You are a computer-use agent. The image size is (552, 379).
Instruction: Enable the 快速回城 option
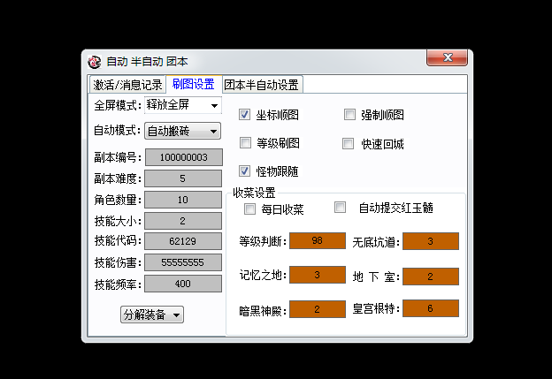click(348, 143)
